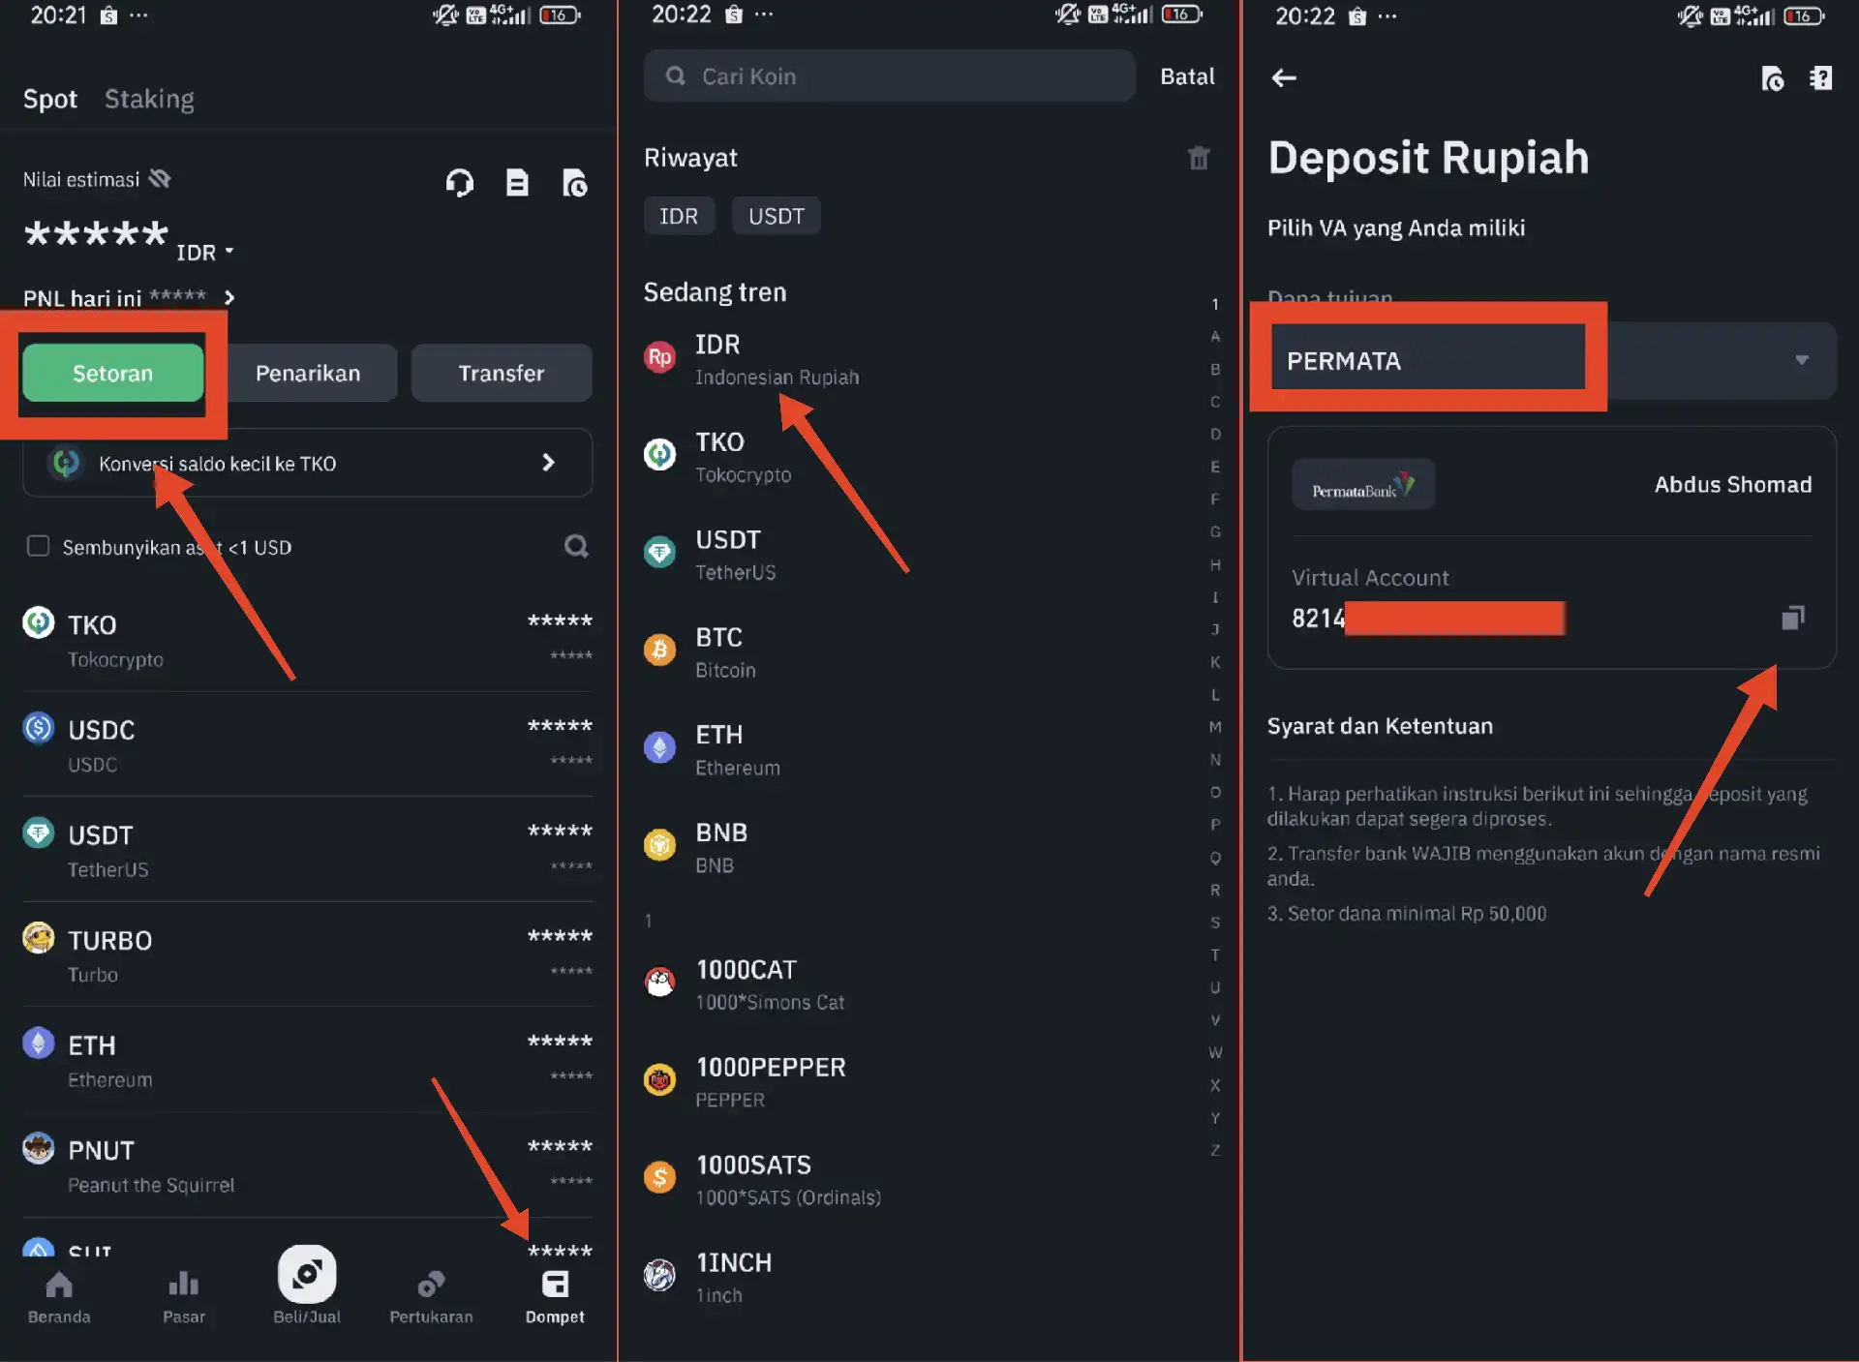The width and height of the screenshot is (1859, 1362).
Task: Open the IDR currency dropdown
Action: [x=204, y=252]
